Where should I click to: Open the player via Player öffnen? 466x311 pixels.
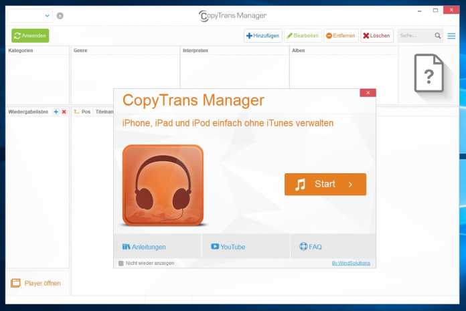(x=36, y=283)
